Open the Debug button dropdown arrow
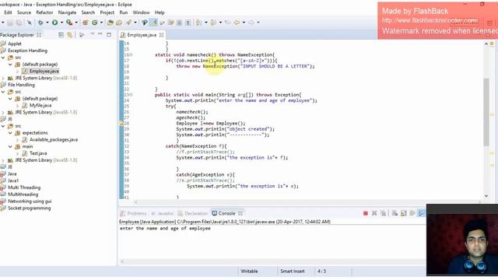 [x=47, y=23]
